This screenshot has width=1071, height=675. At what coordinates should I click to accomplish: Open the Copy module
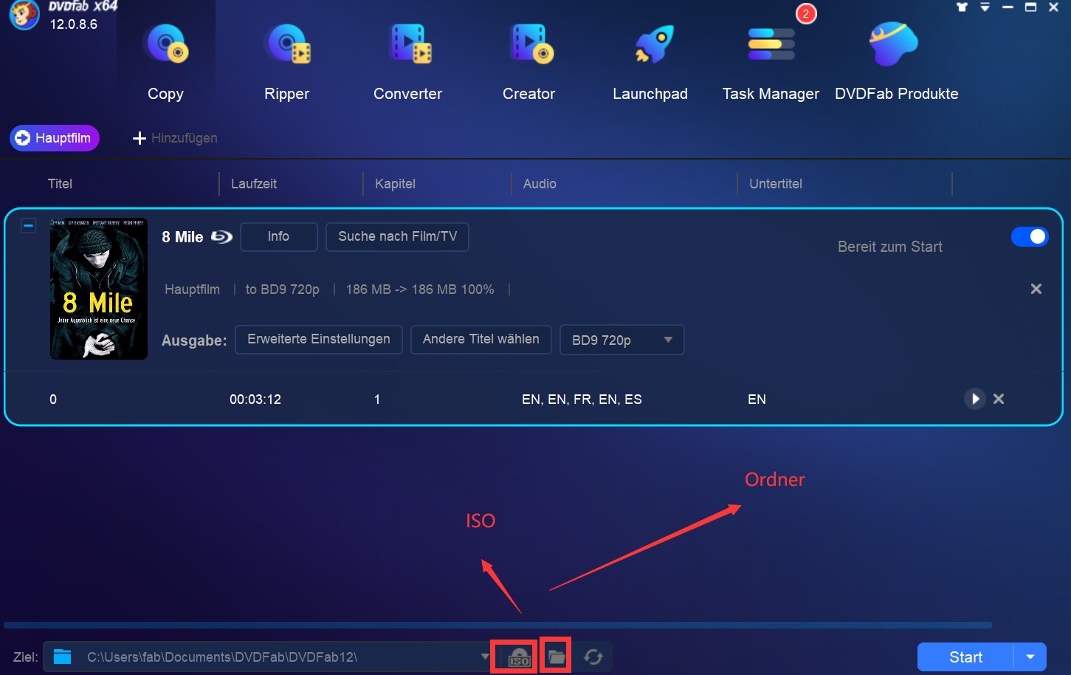(165, 61)
